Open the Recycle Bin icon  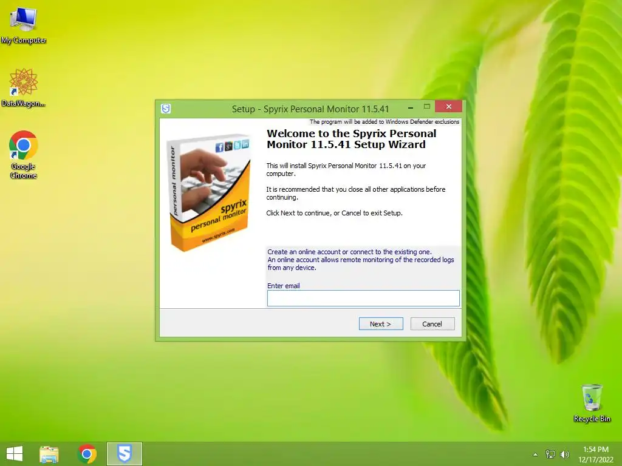point(592,403)
